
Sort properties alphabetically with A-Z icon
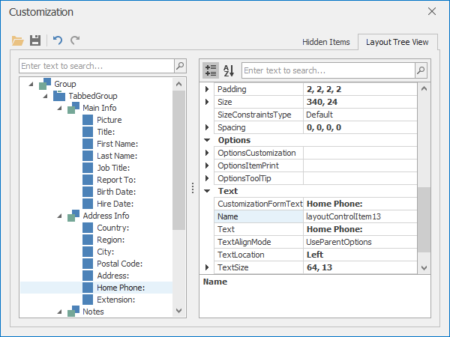229,70
